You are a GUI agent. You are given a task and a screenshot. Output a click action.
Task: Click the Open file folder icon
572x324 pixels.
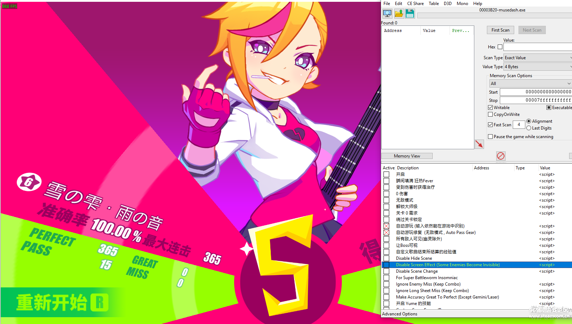coord(399,14)
